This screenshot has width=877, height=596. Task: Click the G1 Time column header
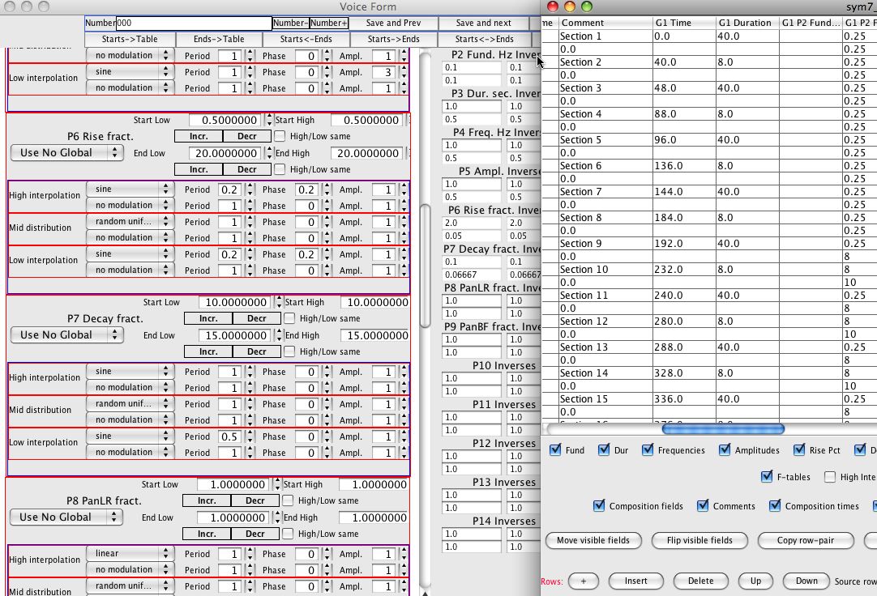(x=685, y=23)
